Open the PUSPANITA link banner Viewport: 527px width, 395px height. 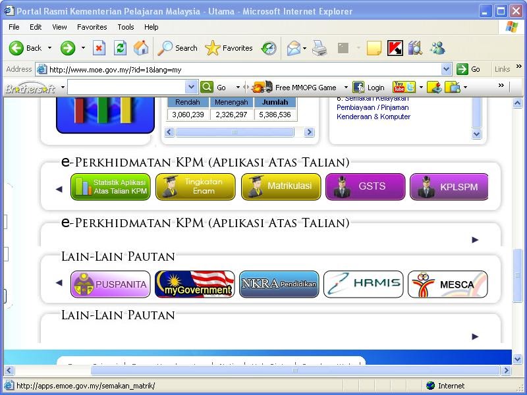tap(111, 284)
